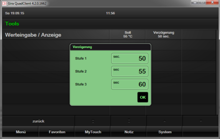This screenshot has height=139, width=220.
Task: Click the date Sa 19.09.15
Action: [15, 13]
